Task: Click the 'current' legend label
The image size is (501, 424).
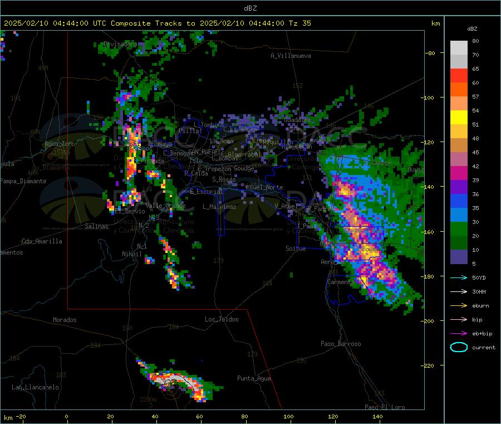Action: 483,347
